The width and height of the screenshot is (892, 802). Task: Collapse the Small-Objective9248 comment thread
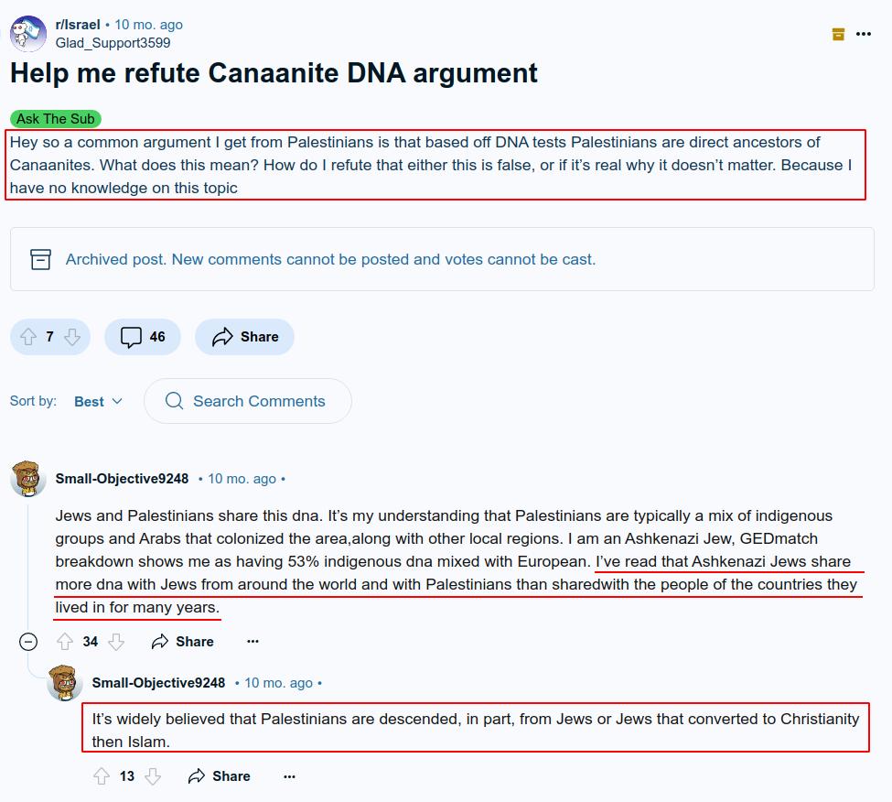pyautogui.click(x=28, y=642)
